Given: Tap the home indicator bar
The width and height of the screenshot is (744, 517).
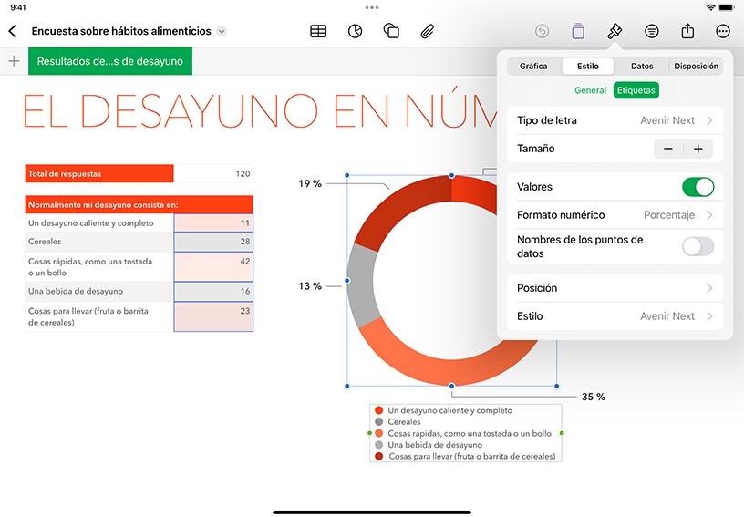Looking at the screenshot, I should coord(372,512).
